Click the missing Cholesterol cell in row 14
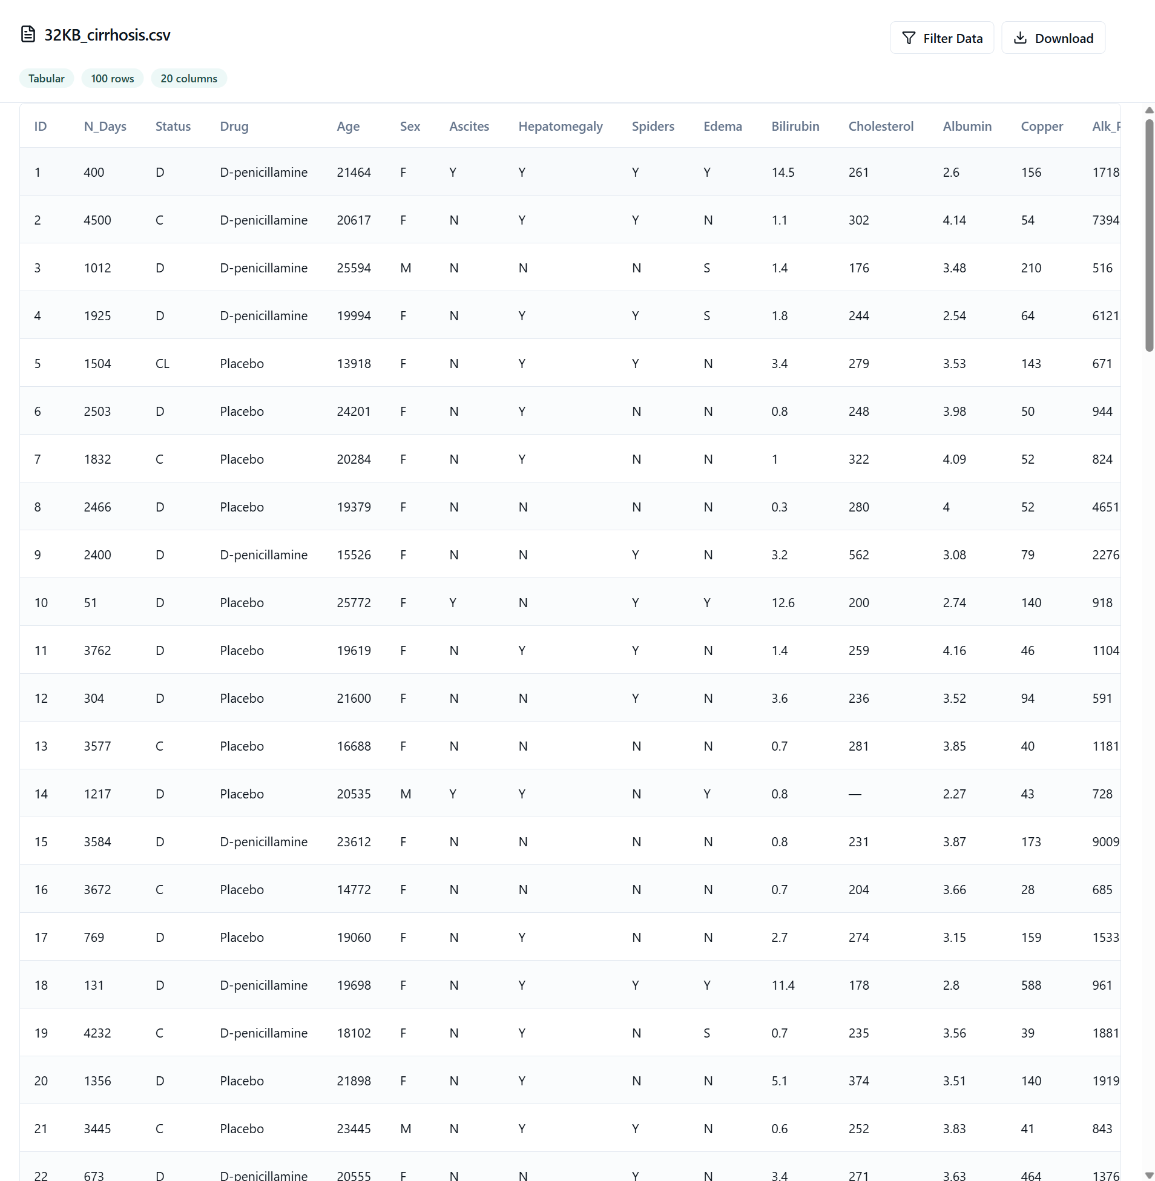This screenshot has width=1155, height=1181. tap(855, 794)
